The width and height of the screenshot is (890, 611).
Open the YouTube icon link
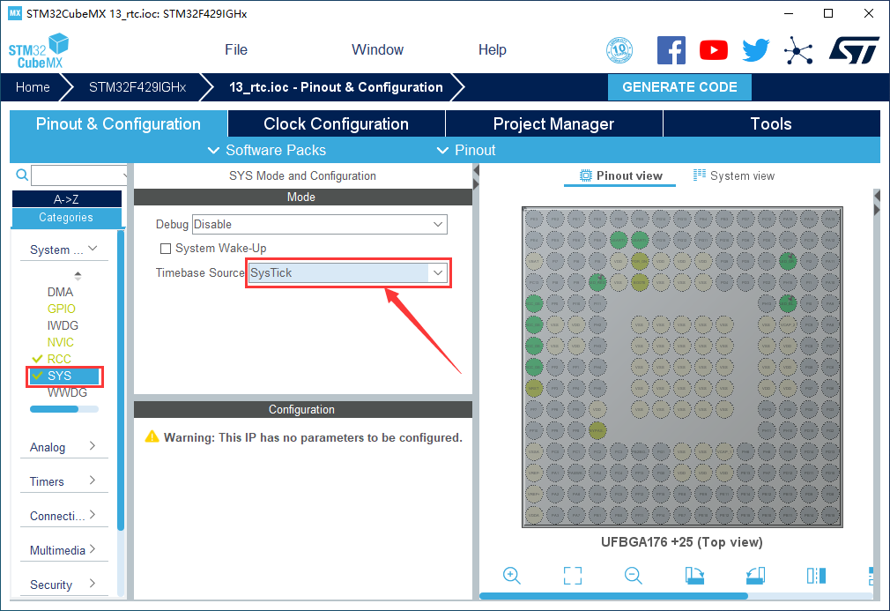tap(714, 50)
